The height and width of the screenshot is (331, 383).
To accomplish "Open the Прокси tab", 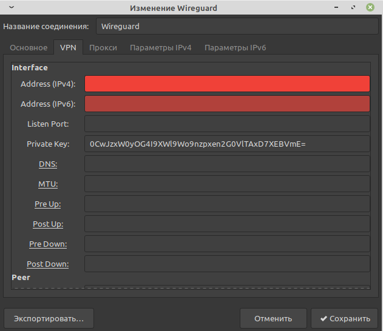I will tap(103, 48).
